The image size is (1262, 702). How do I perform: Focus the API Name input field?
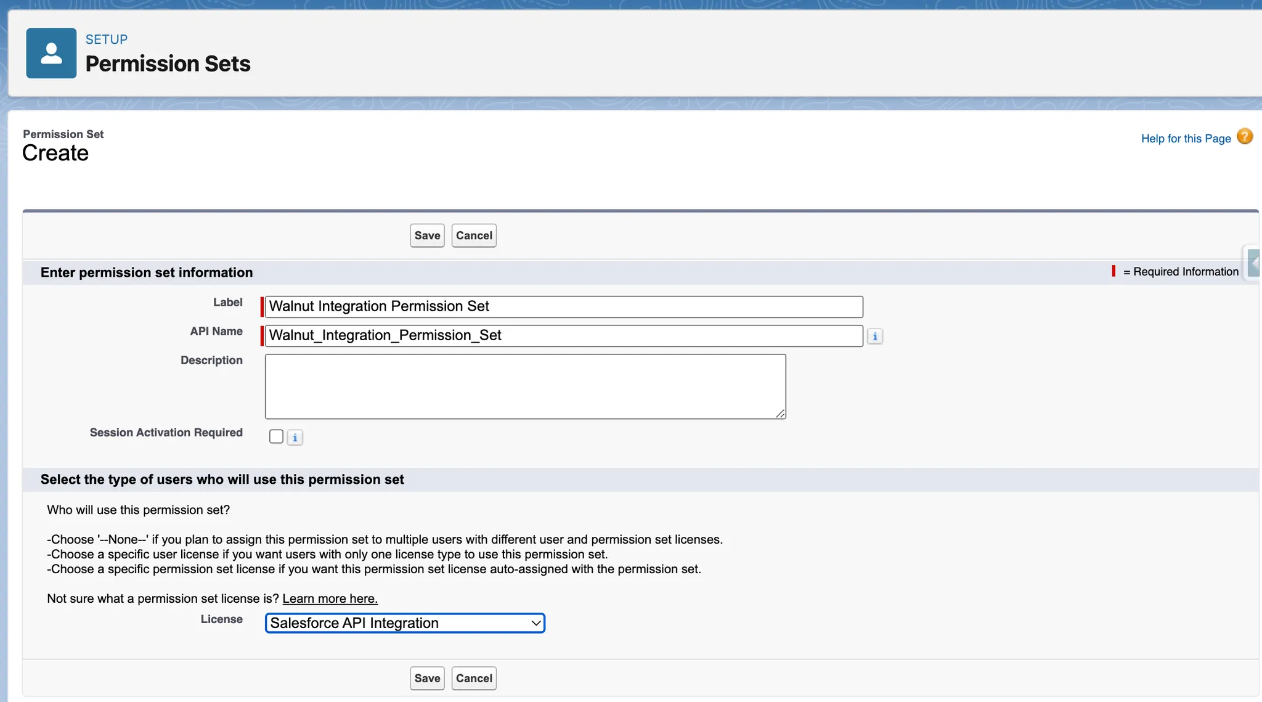coord(564,335)
